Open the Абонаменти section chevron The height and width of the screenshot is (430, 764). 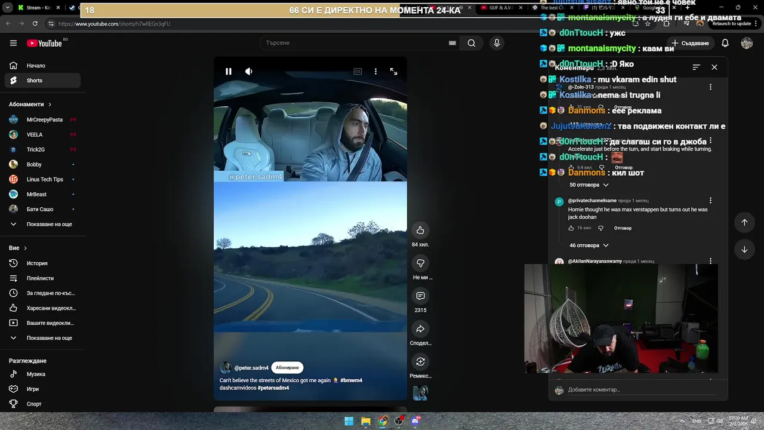tap(50, 105)
